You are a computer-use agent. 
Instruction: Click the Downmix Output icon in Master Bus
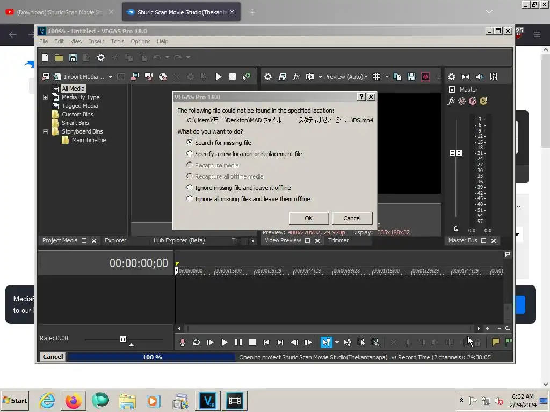pos(466,77)
